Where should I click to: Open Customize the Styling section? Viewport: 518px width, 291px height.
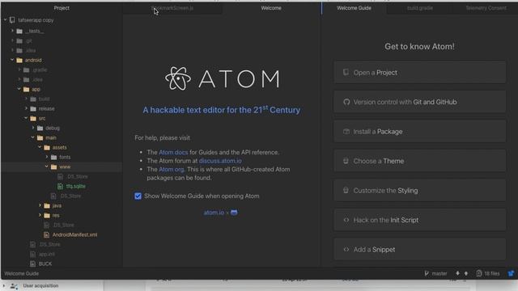(419, 191)
